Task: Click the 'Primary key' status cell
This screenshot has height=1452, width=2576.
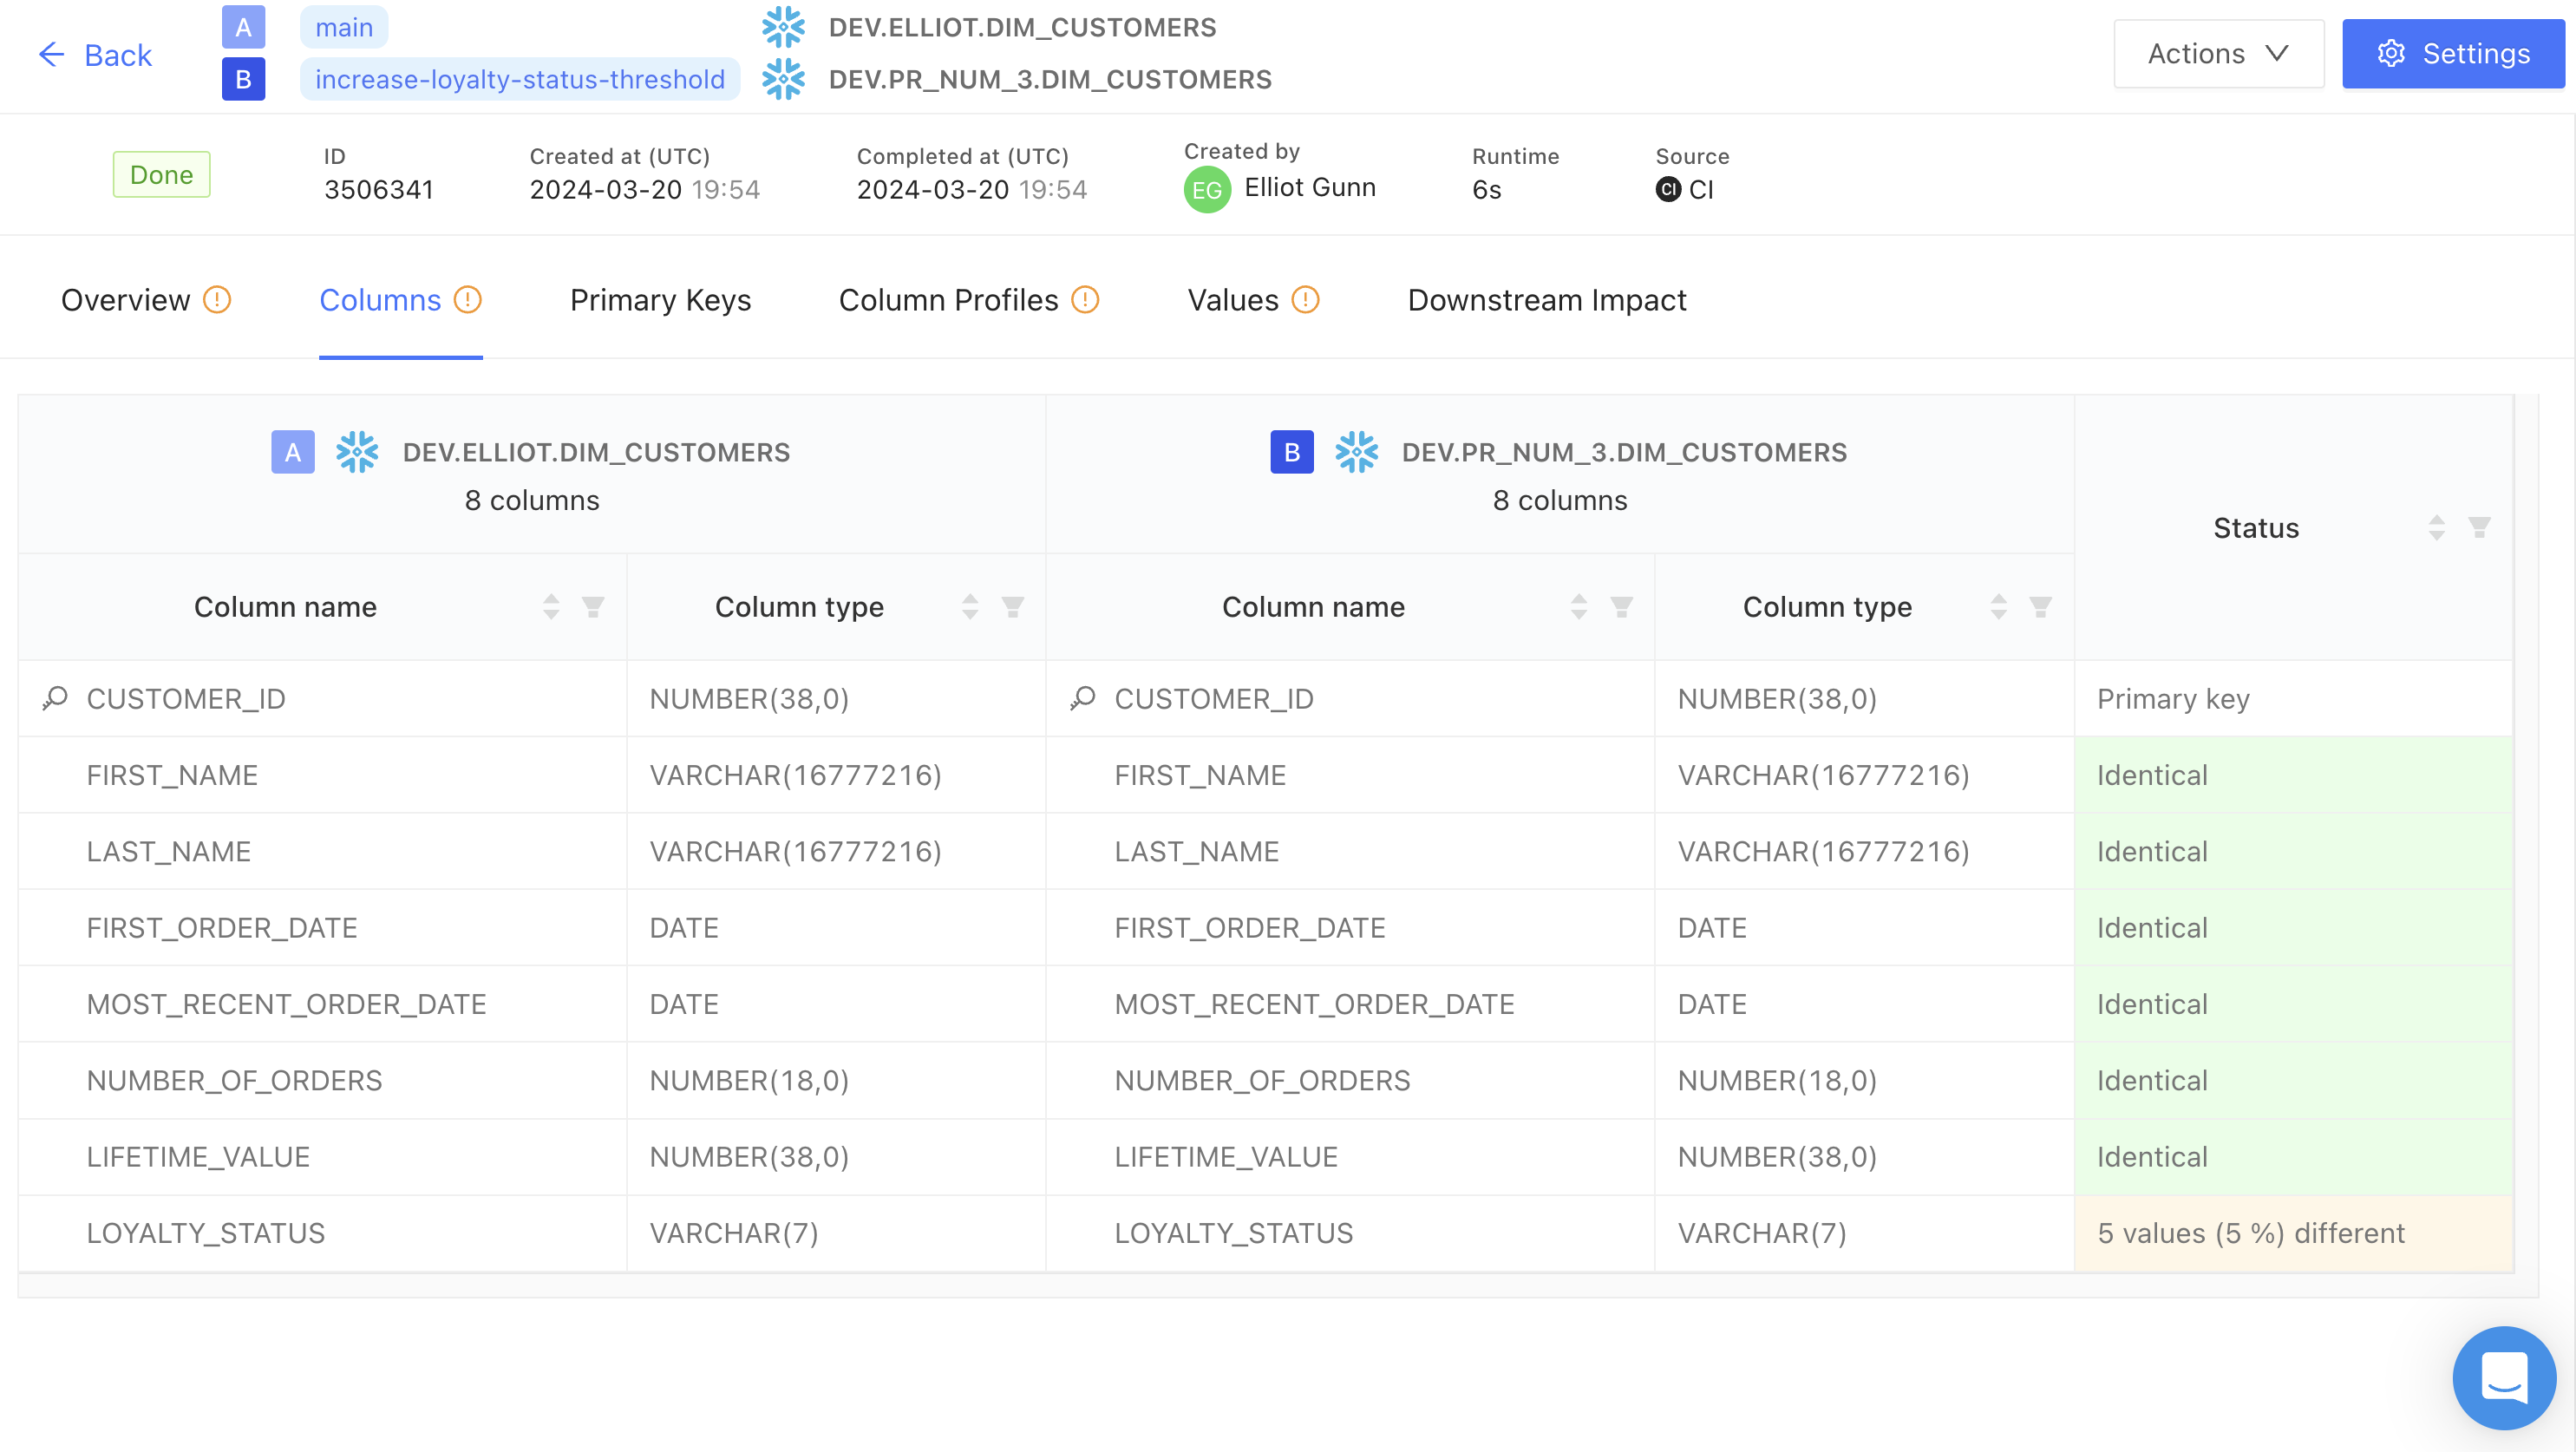Action: coord(2293,698)
